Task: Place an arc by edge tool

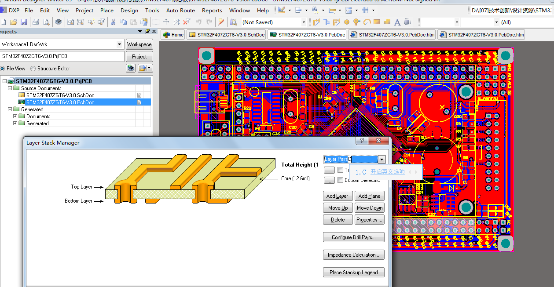Action: pyautogui.click(x=367, y=22)
